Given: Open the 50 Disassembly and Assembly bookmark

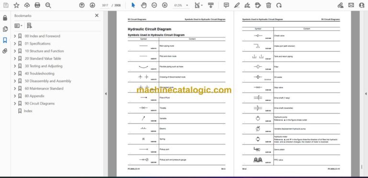Looking at the screenshot, I should point(48,81).
